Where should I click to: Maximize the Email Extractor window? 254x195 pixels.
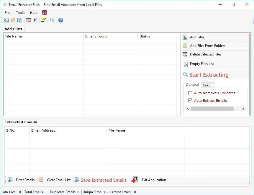[x=233, y=4]
